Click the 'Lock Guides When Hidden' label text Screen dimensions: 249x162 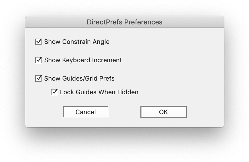pyautogui.click(x=99, y=92)
